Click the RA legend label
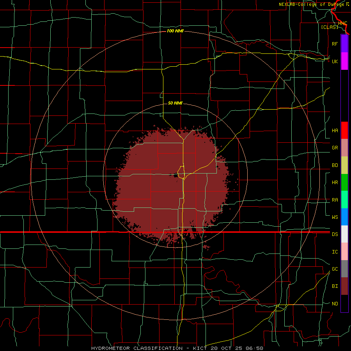The image size is (351, 351). (335, 200)
